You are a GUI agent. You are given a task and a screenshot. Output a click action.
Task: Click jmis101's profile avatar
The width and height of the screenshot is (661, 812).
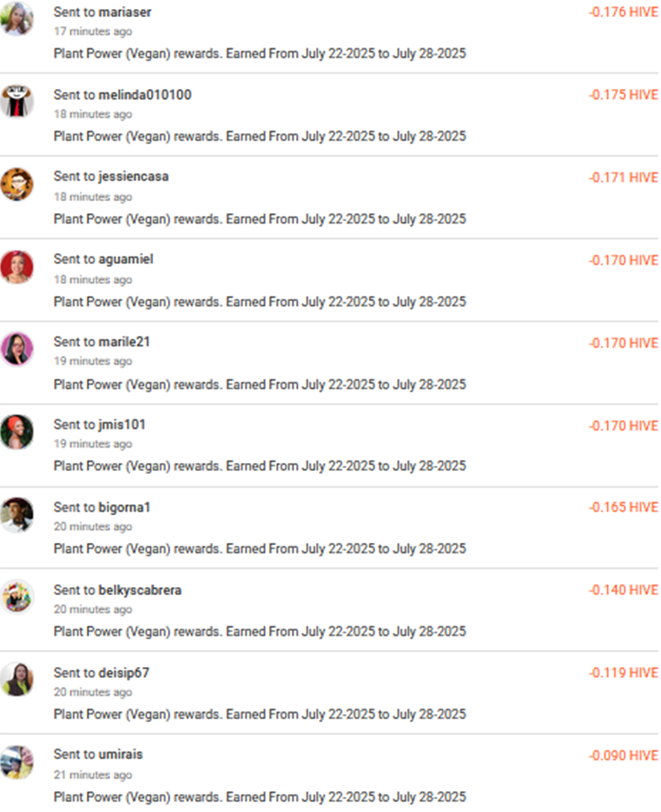17,432
